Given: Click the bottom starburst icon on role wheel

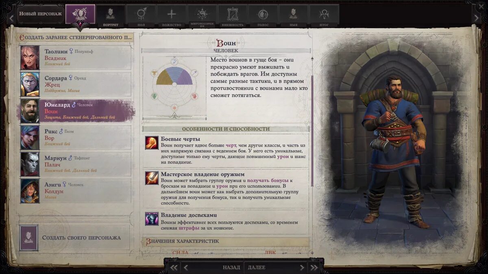Looking at the screenshot, I should coord(174,108).
